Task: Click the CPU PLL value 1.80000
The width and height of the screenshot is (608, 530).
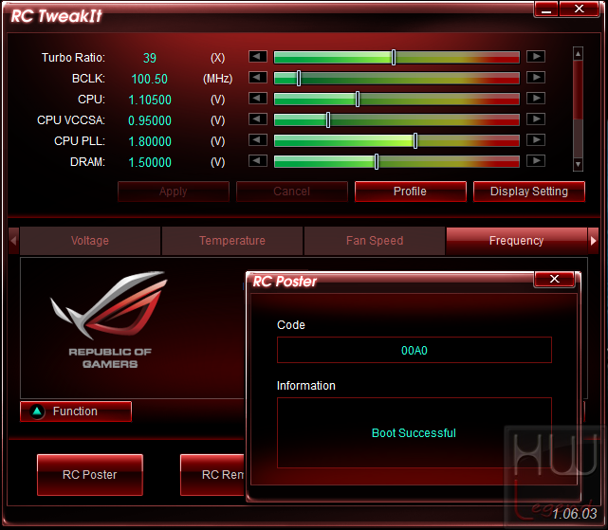Action: click(150, 141)
